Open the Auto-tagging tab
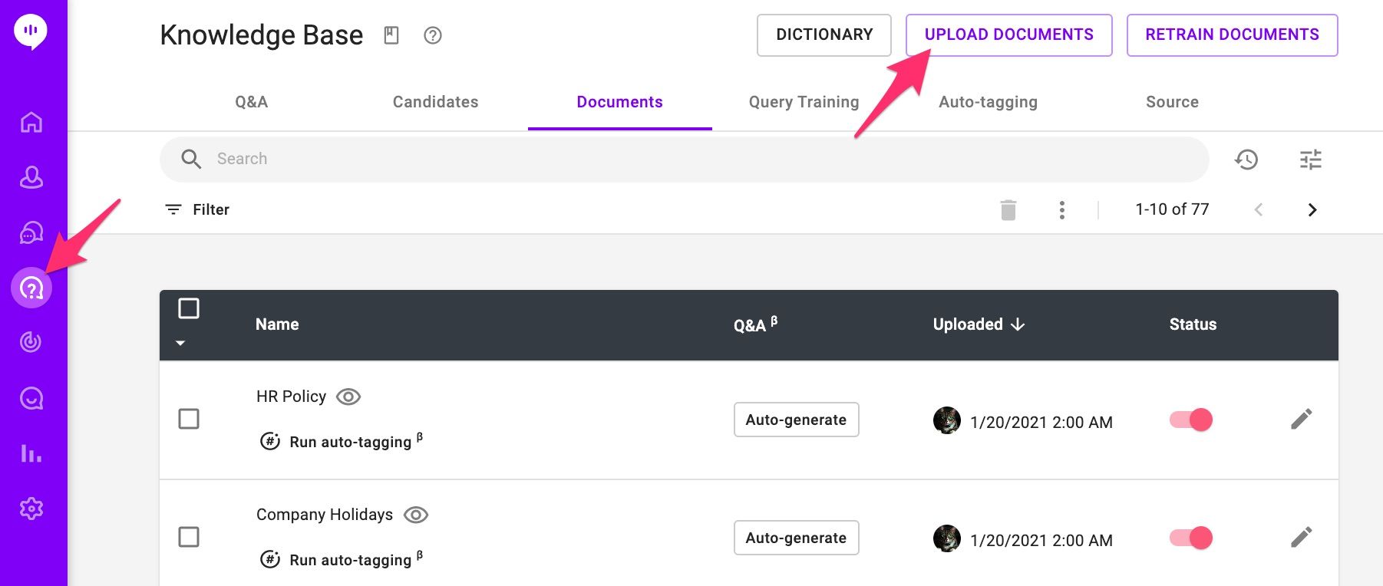 point(988,102)
